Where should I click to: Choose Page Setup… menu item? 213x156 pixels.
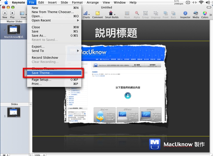pyautogui.click(x=54, y=80)
